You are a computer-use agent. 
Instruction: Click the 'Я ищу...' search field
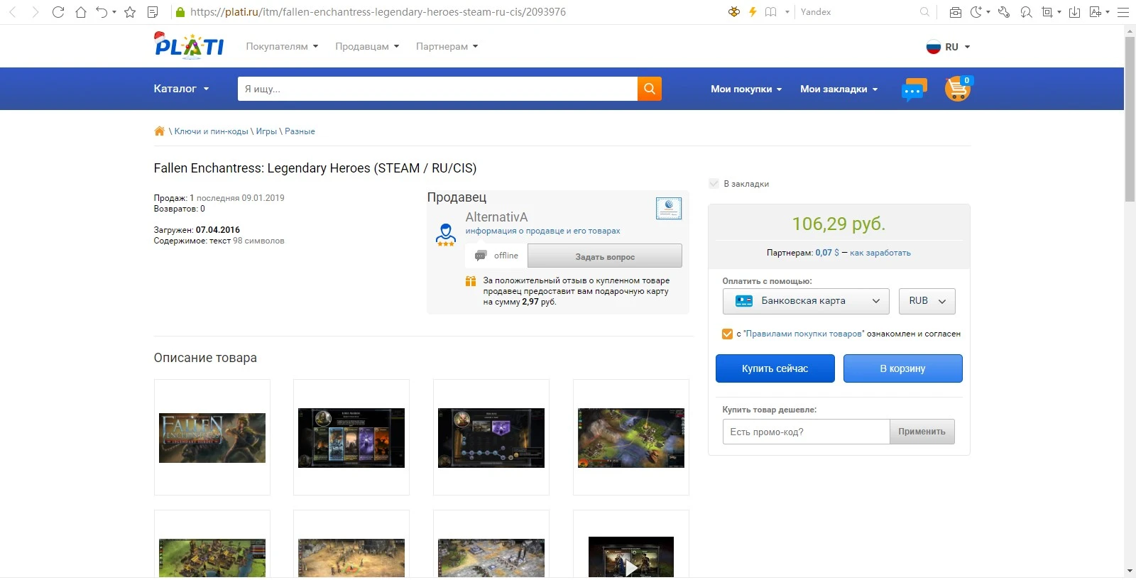pyautogui.click(x=437, y=89)
